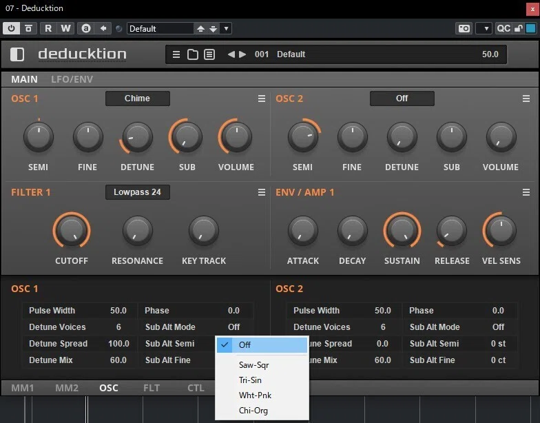This screenshot has width=540, height=423.
Task: Click the VEL SENS knob
Action: tap(501, 231)
